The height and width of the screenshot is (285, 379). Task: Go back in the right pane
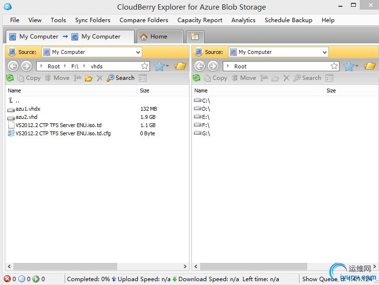pyautogui.click(x=200, y=66)
